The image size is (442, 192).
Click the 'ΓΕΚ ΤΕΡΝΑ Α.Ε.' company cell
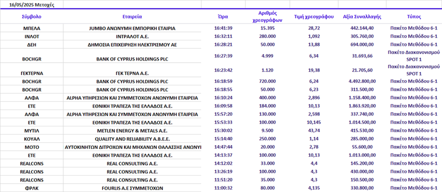(x=132, y=73)
